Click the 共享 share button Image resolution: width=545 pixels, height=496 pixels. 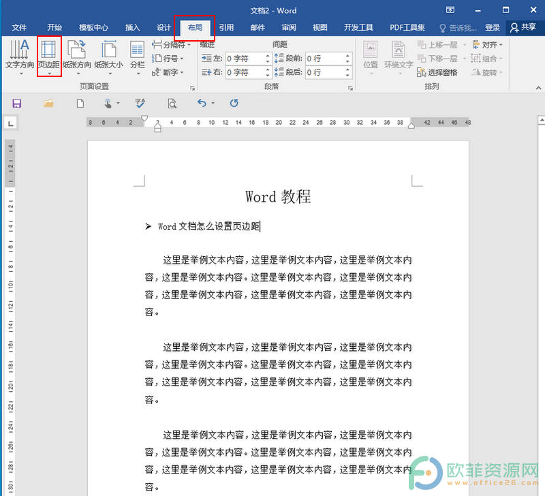[x=523, y=27]
